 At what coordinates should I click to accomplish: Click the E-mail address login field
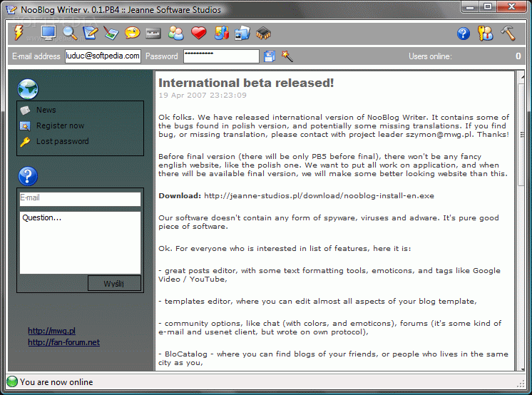click(103, 56)
